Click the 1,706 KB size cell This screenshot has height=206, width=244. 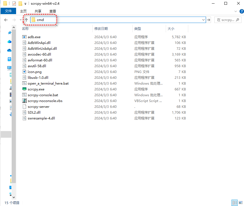click(x=179, y=112)
